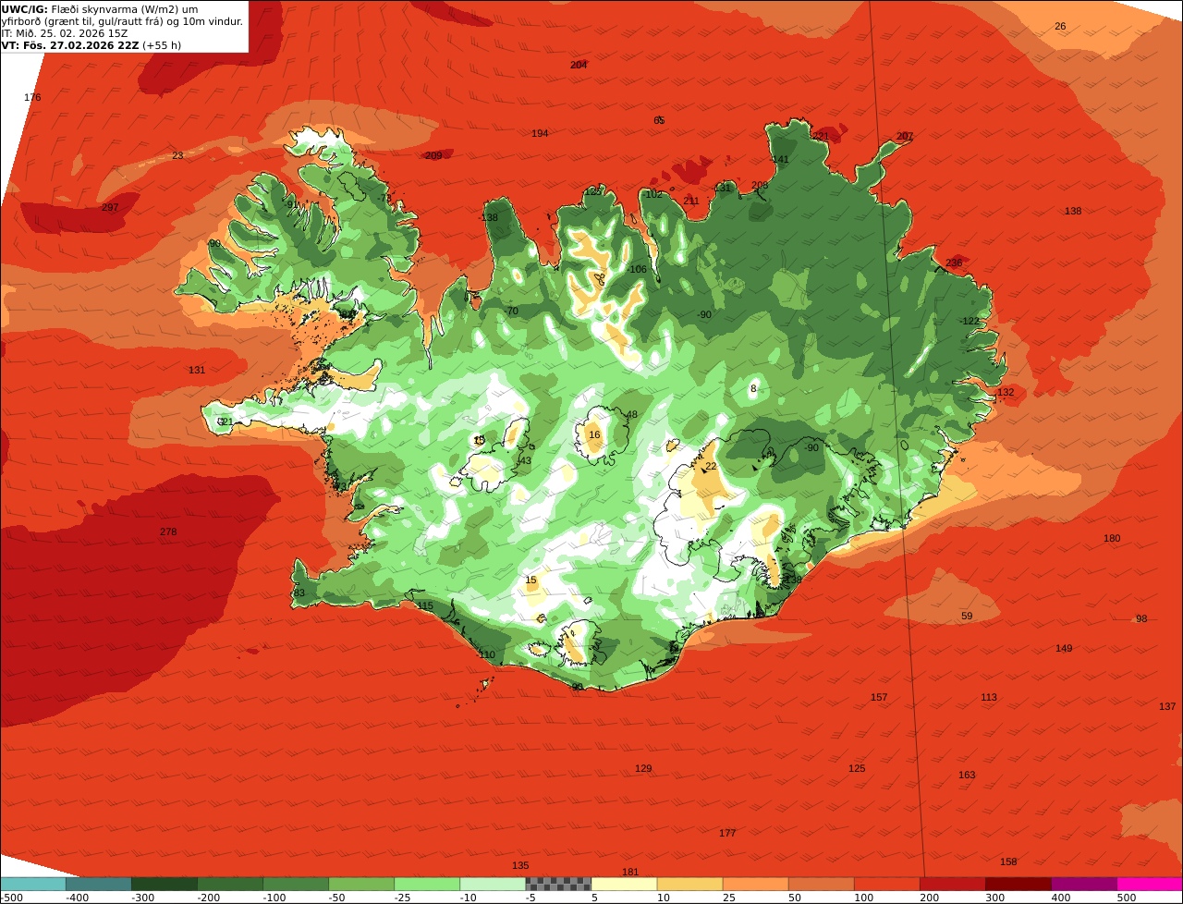1183x904 pixels.
Task: Click the value 176 at the far left edge
Action: click(x=32, y=97)
